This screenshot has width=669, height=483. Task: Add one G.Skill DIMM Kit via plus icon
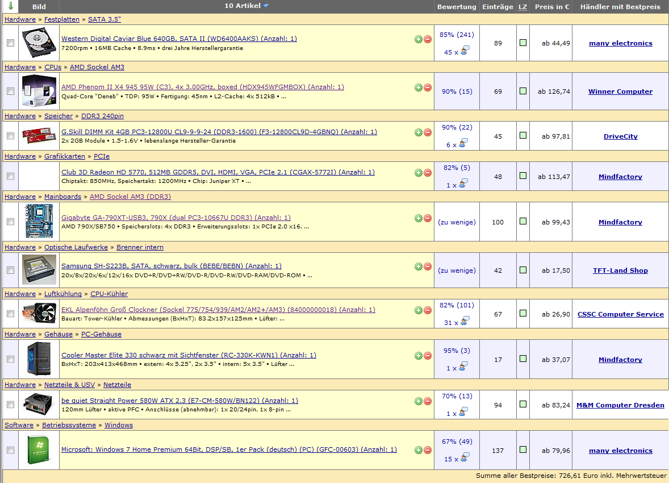(419, 132)
